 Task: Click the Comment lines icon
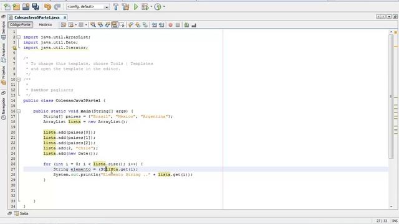186,25
